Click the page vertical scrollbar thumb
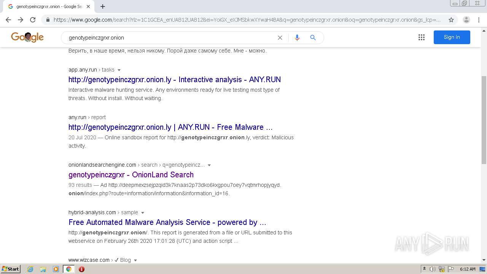The width and height of the screenshot is (487, 274). (484, 120)
